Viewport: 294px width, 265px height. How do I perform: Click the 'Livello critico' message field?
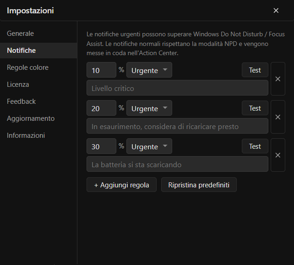(177, 88)
